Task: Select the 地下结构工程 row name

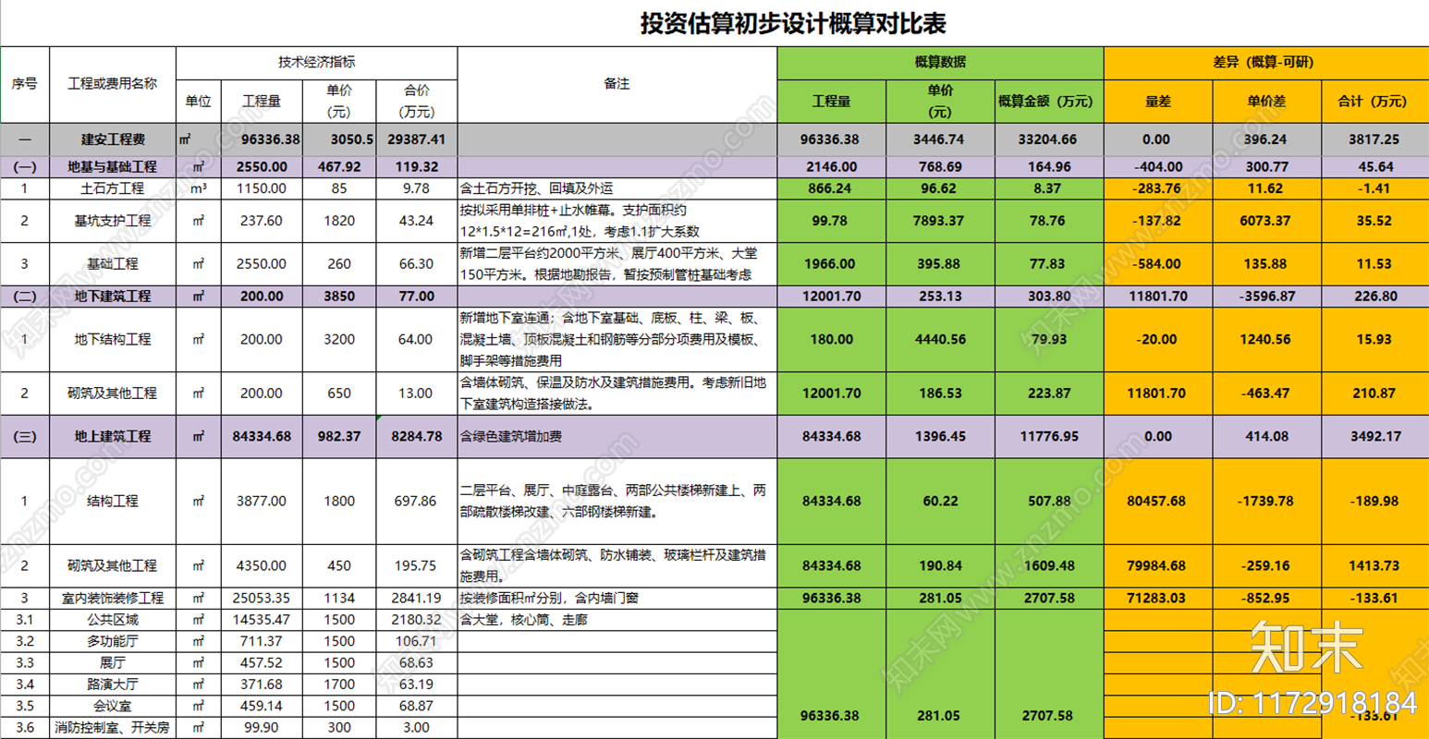Action: tap(113, 339)
